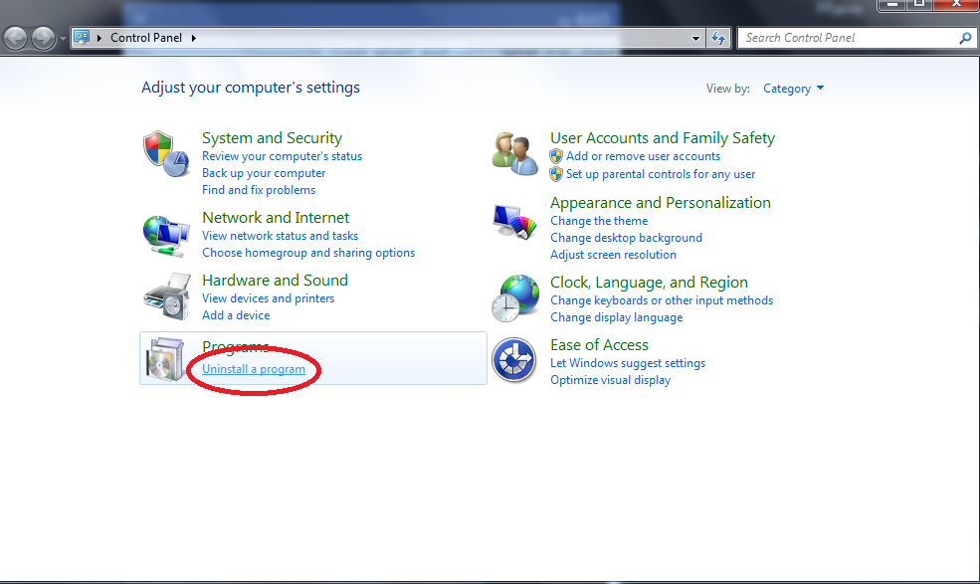The image size is (980, 584).
Task: Click Change keyboards or other input methods
Action: (662, 300)
